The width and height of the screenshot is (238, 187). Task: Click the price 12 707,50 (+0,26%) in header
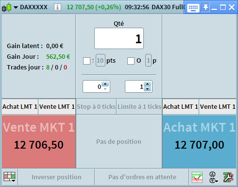click(94, 7)
